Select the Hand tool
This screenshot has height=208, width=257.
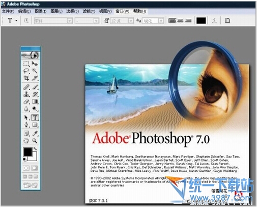[x=26, y=141]
